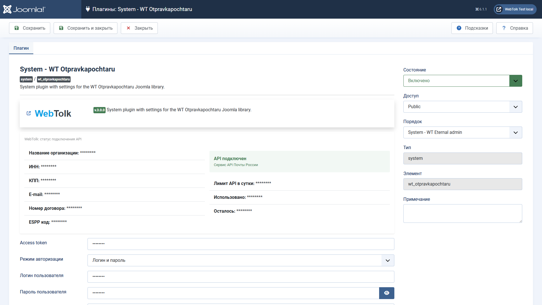Click the wt_otpravkapochtaru element badge
The width and height of the screenshot is (542, 305).
coord(54,79)
